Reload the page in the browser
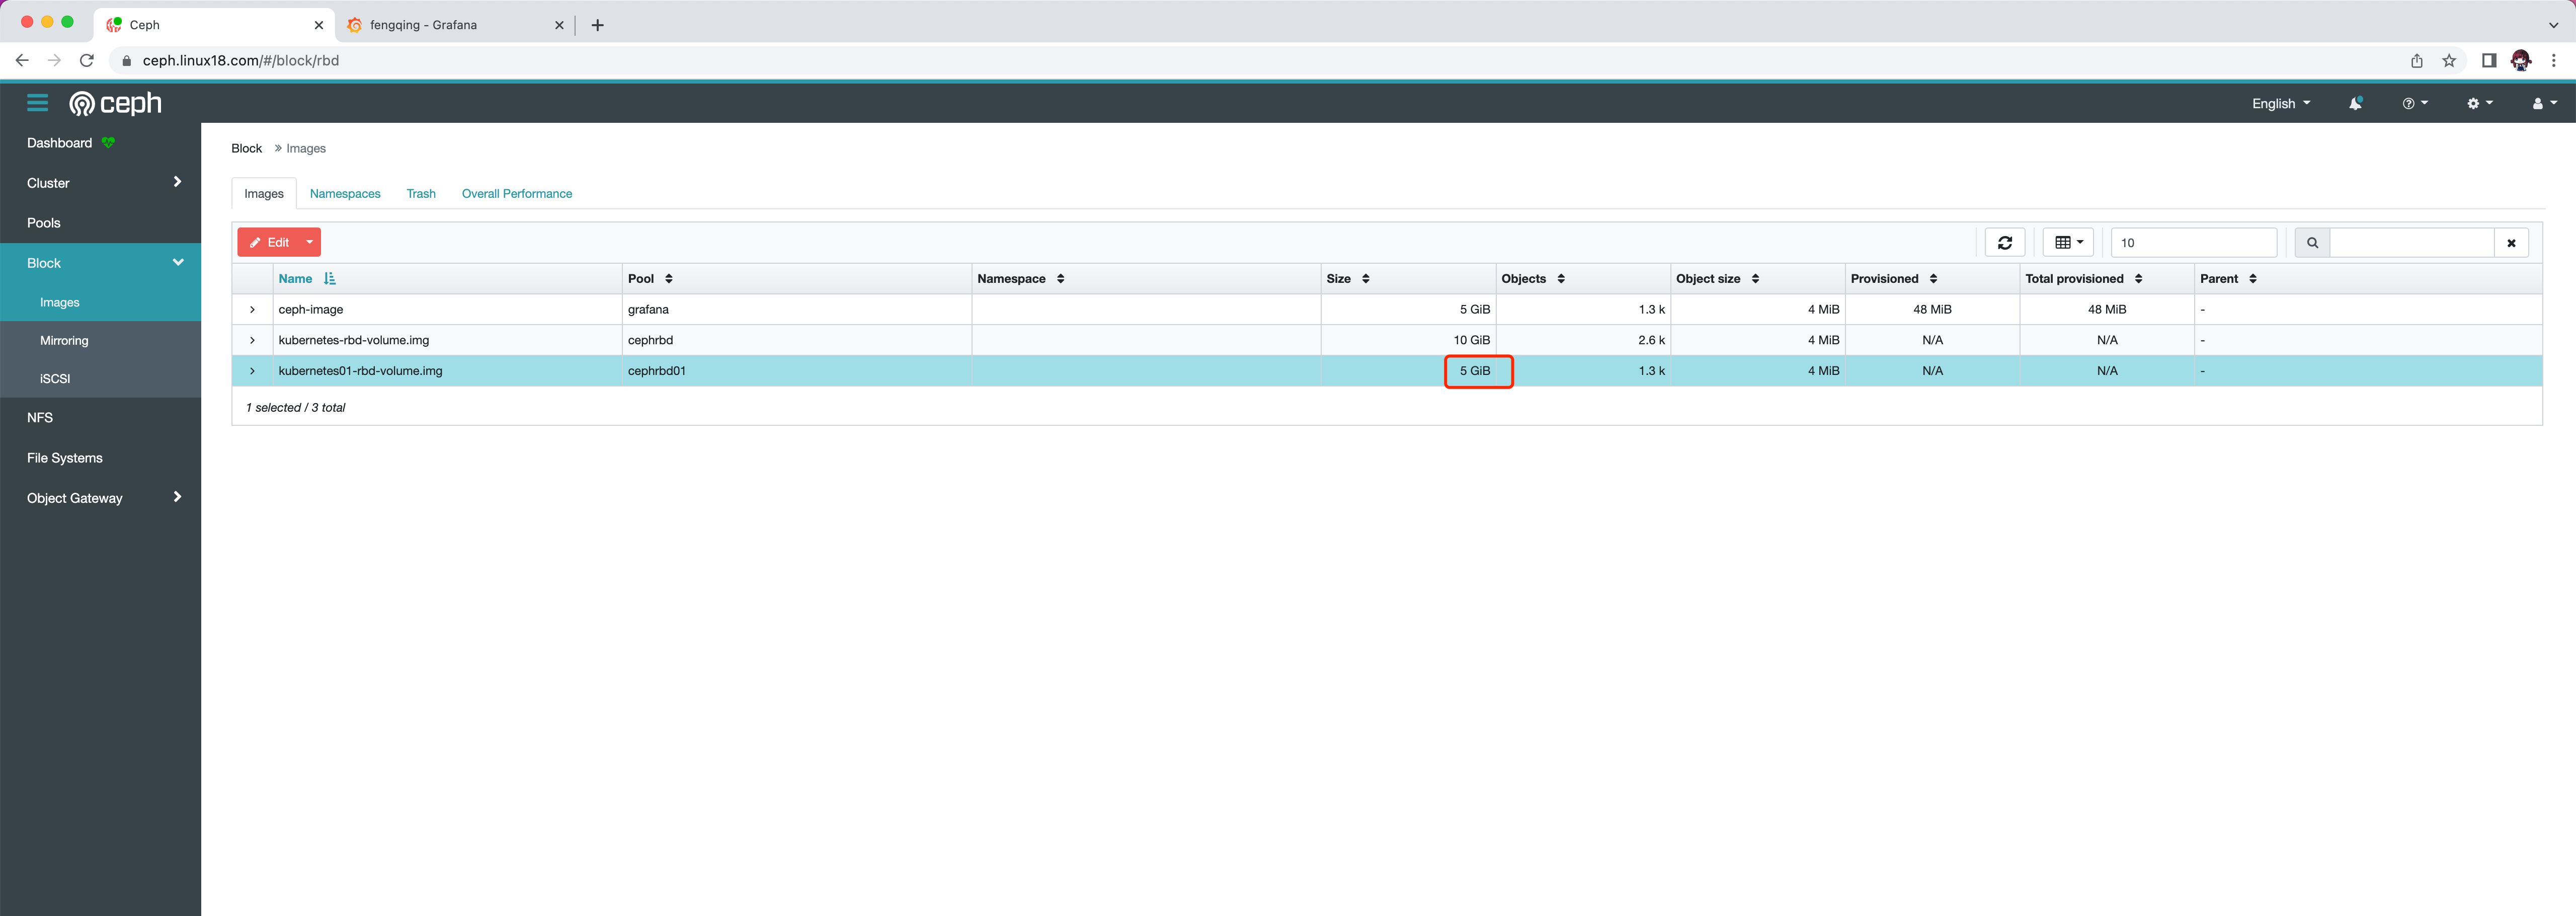This screenshot has height=916, width=2576. point(87,60)
